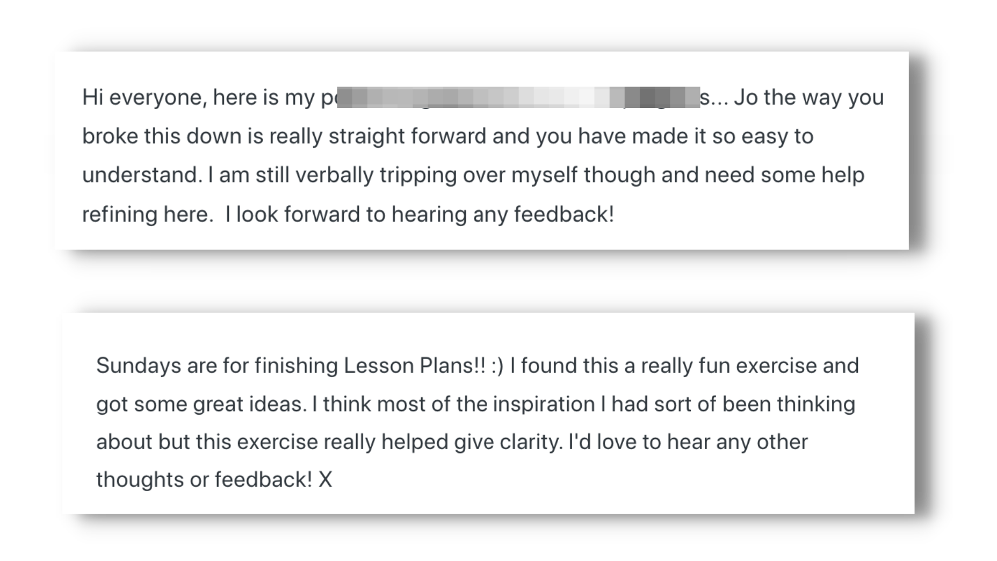
Task: Click the phrase "helped give clarity"
Action: [472, 442]
